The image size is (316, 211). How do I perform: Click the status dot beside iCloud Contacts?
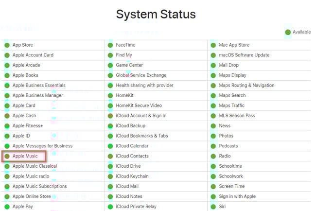[110, 156]
